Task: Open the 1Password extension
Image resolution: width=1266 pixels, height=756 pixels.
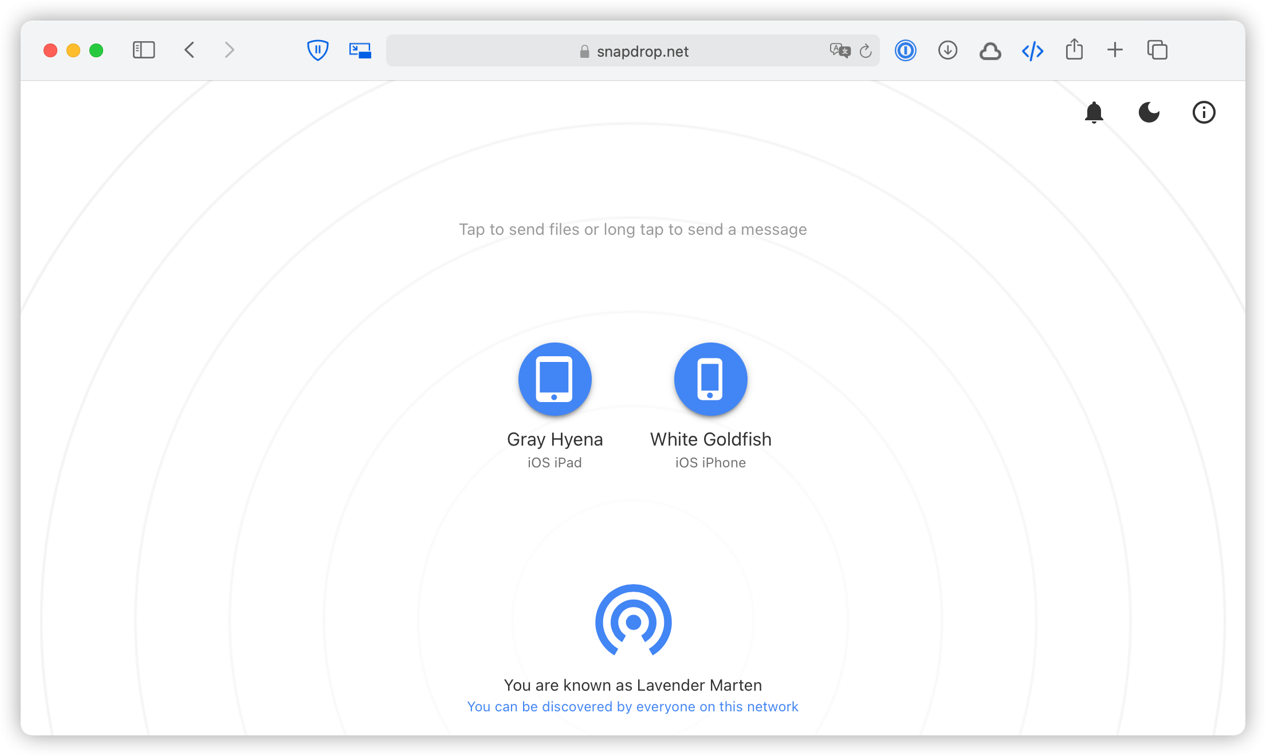Action: [905, 50]
